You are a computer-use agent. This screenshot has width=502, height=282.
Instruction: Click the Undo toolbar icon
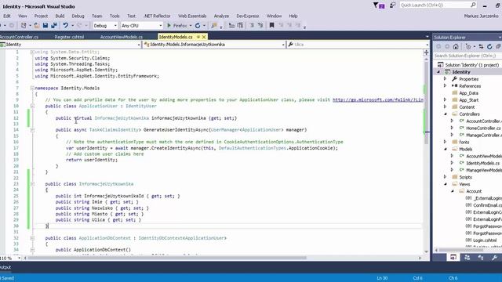pos(66,26)
